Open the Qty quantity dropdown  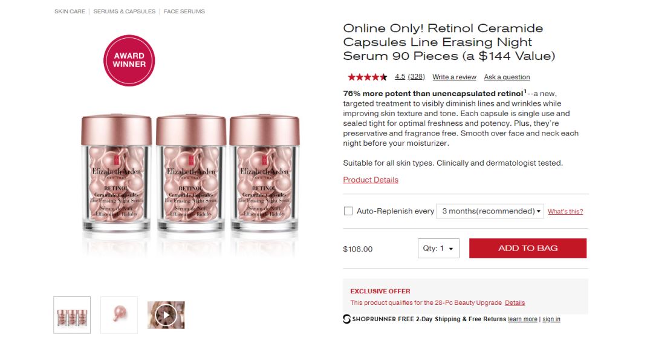438,249
